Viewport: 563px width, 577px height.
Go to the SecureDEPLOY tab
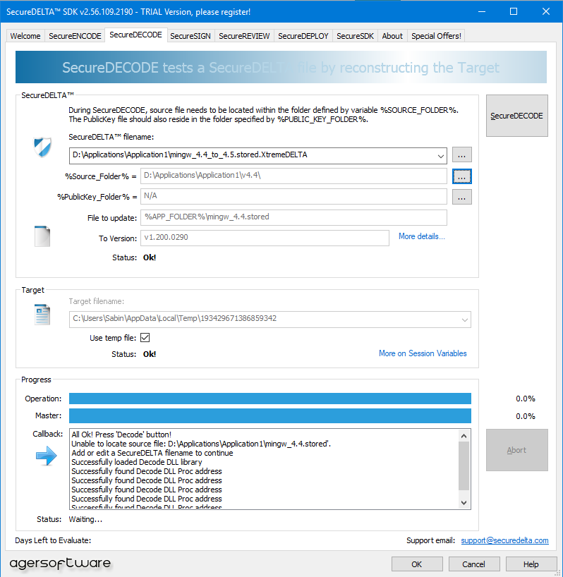(303, 36)
